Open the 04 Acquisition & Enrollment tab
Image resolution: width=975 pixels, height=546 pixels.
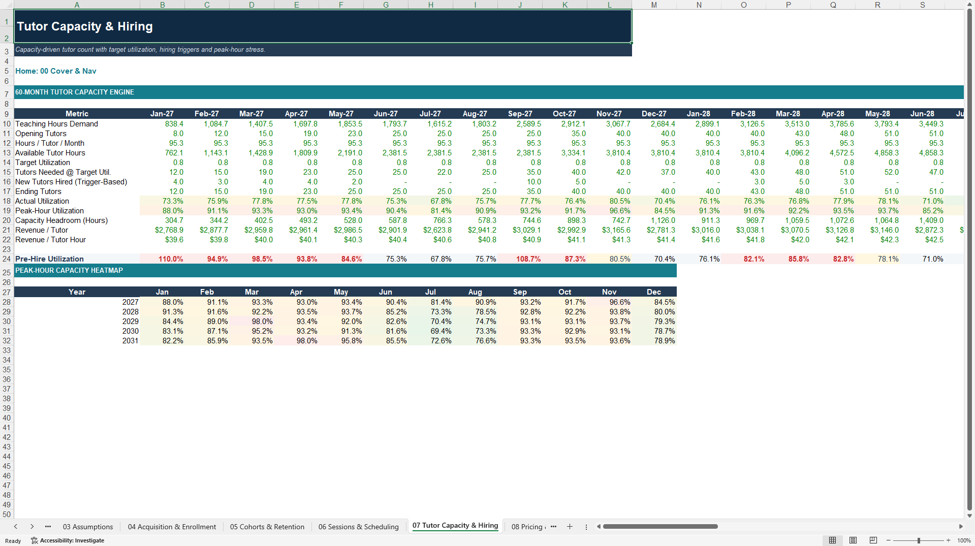tap(172, 527)
